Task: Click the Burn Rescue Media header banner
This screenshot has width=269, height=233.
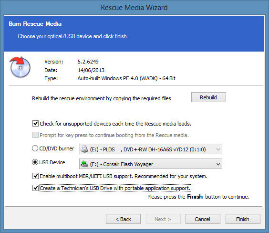Action: tap(134, 33)
